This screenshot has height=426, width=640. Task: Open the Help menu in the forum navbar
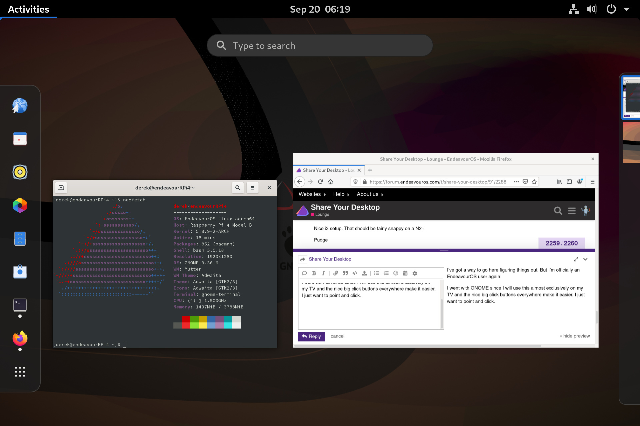tap(339, 194)
